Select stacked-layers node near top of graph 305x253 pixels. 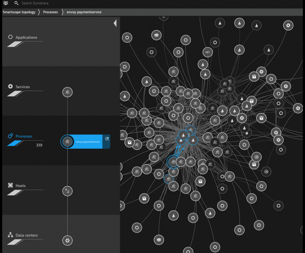(x=156, y=35)
